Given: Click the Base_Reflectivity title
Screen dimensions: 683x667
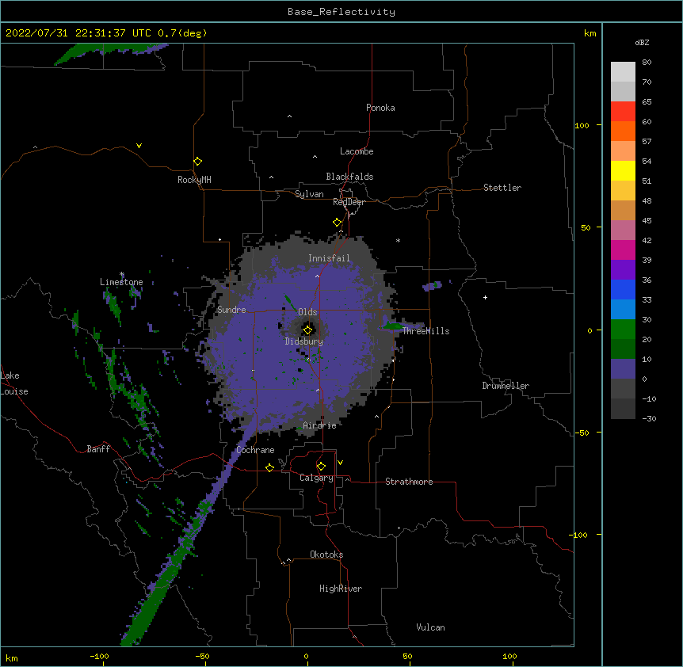Looking at the screenshot, I should (341, 12).
